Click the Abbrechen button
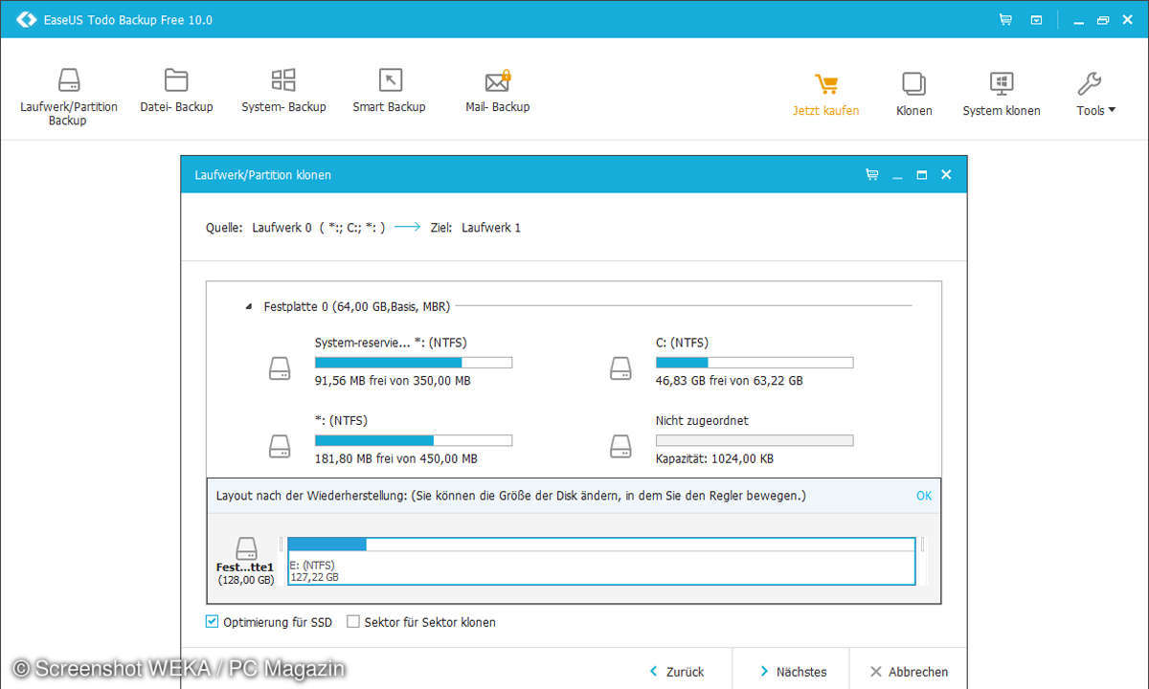 909,672
